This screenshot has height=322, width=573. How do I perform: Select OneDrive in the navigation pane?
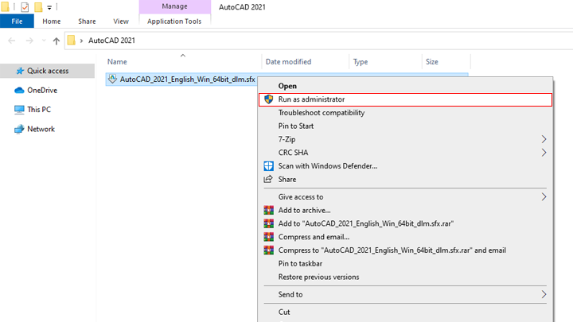pos(41,91)
